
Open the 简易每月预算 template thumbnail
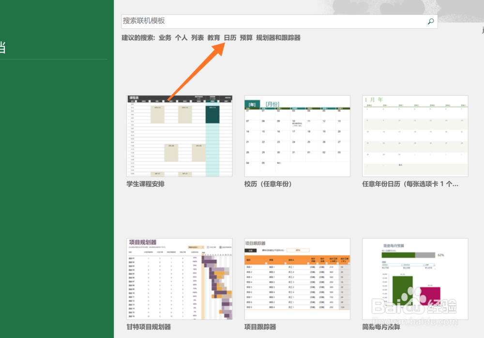click(x=415, y=279)
